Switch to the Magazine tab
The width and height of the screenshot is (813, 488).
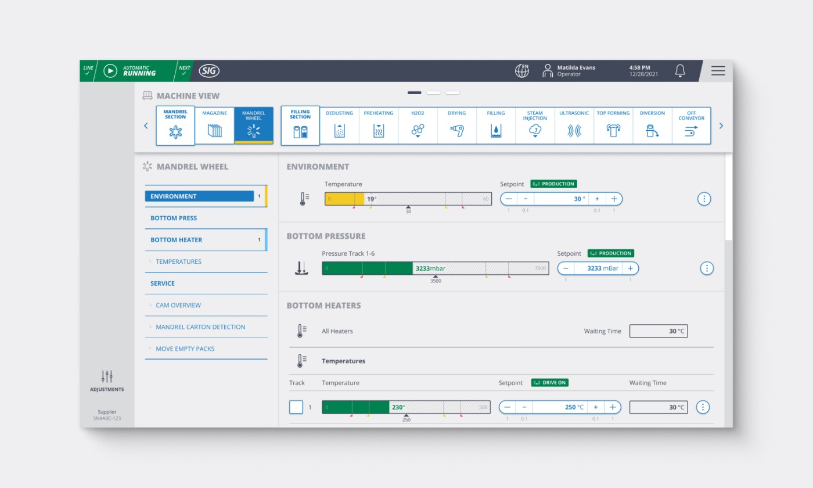pyautogui.click(x=214, y=125)
